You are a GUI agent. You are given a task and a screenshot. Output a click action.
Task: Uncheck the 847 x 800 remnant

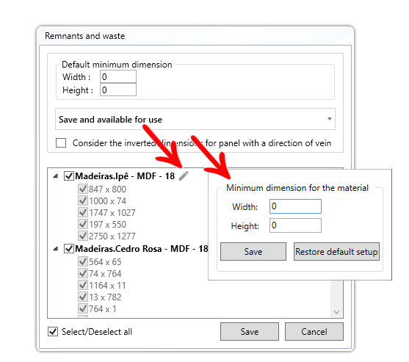tap(83, 189)
